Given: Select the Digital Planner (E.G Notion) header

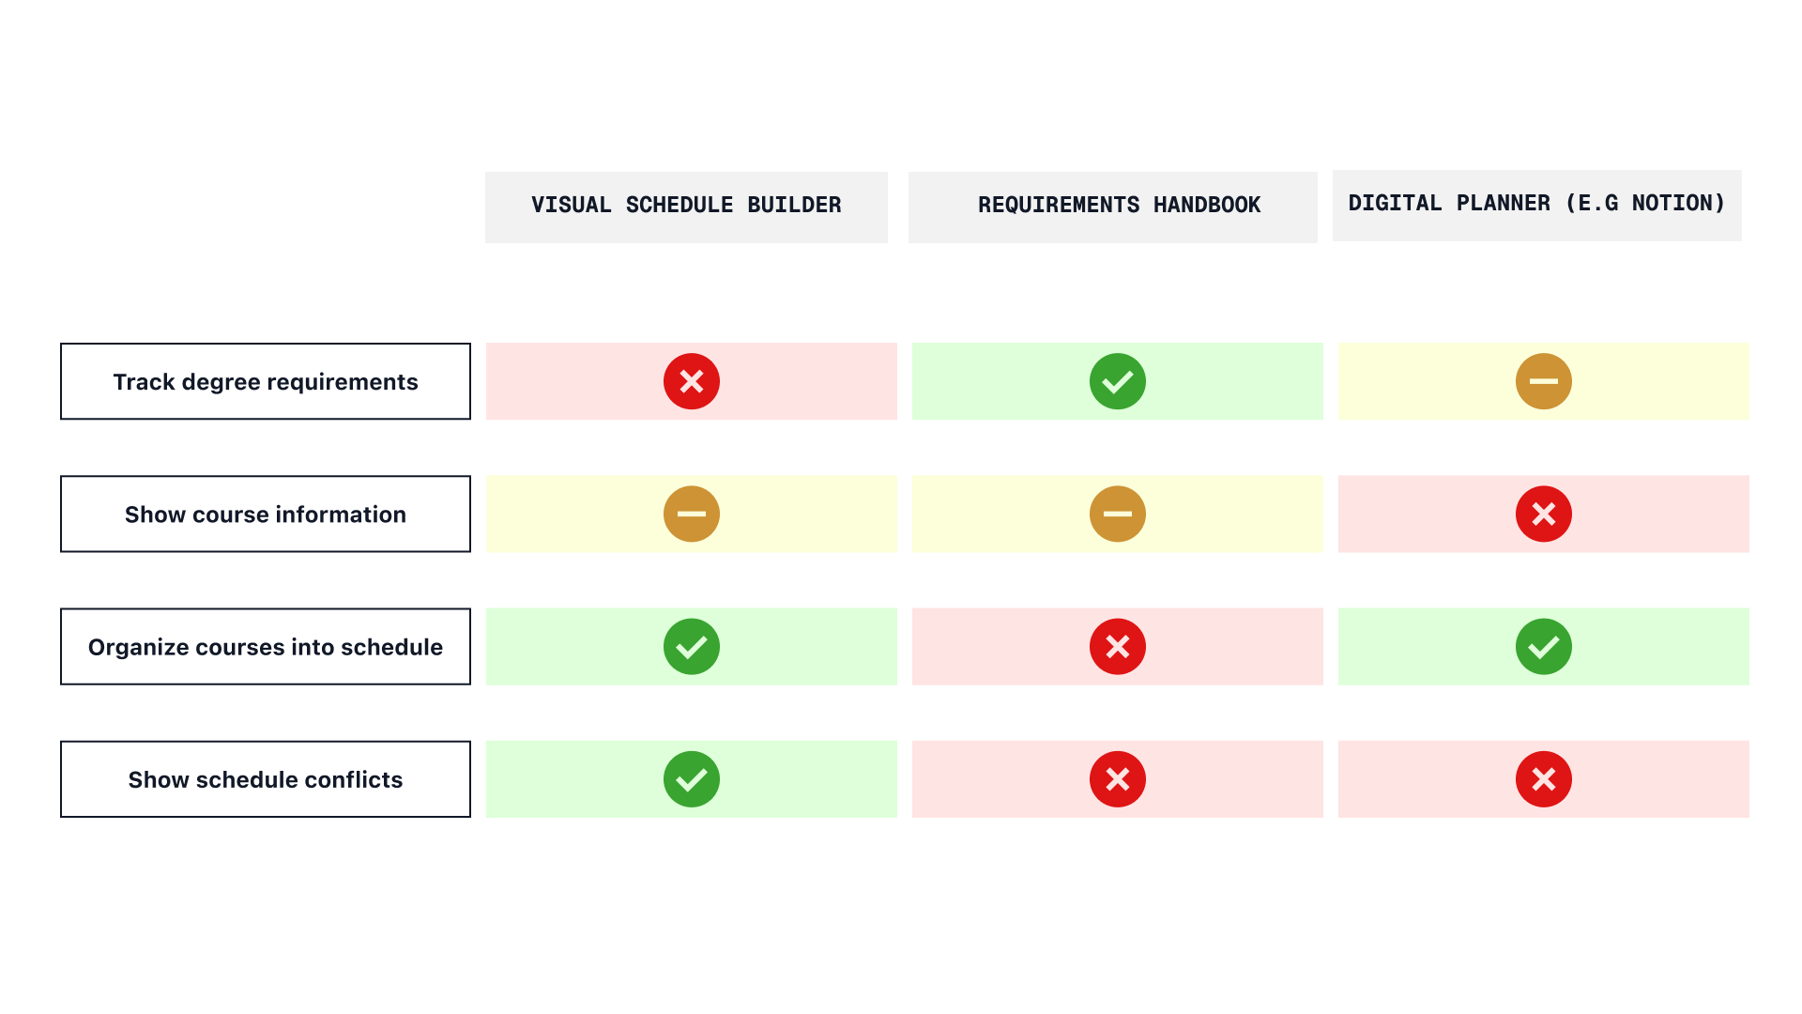Looking at the screenshot, I should [x=1536, y=205].
